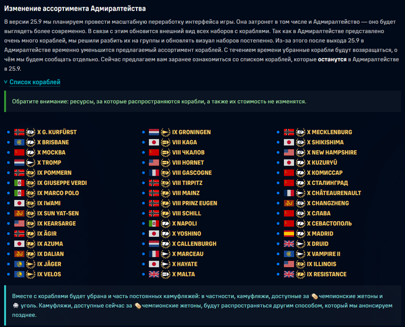Click the Spanish flag beside X Madrid
Image resolution: width=405 pixels, height=327 pixels.
point(289,233)
